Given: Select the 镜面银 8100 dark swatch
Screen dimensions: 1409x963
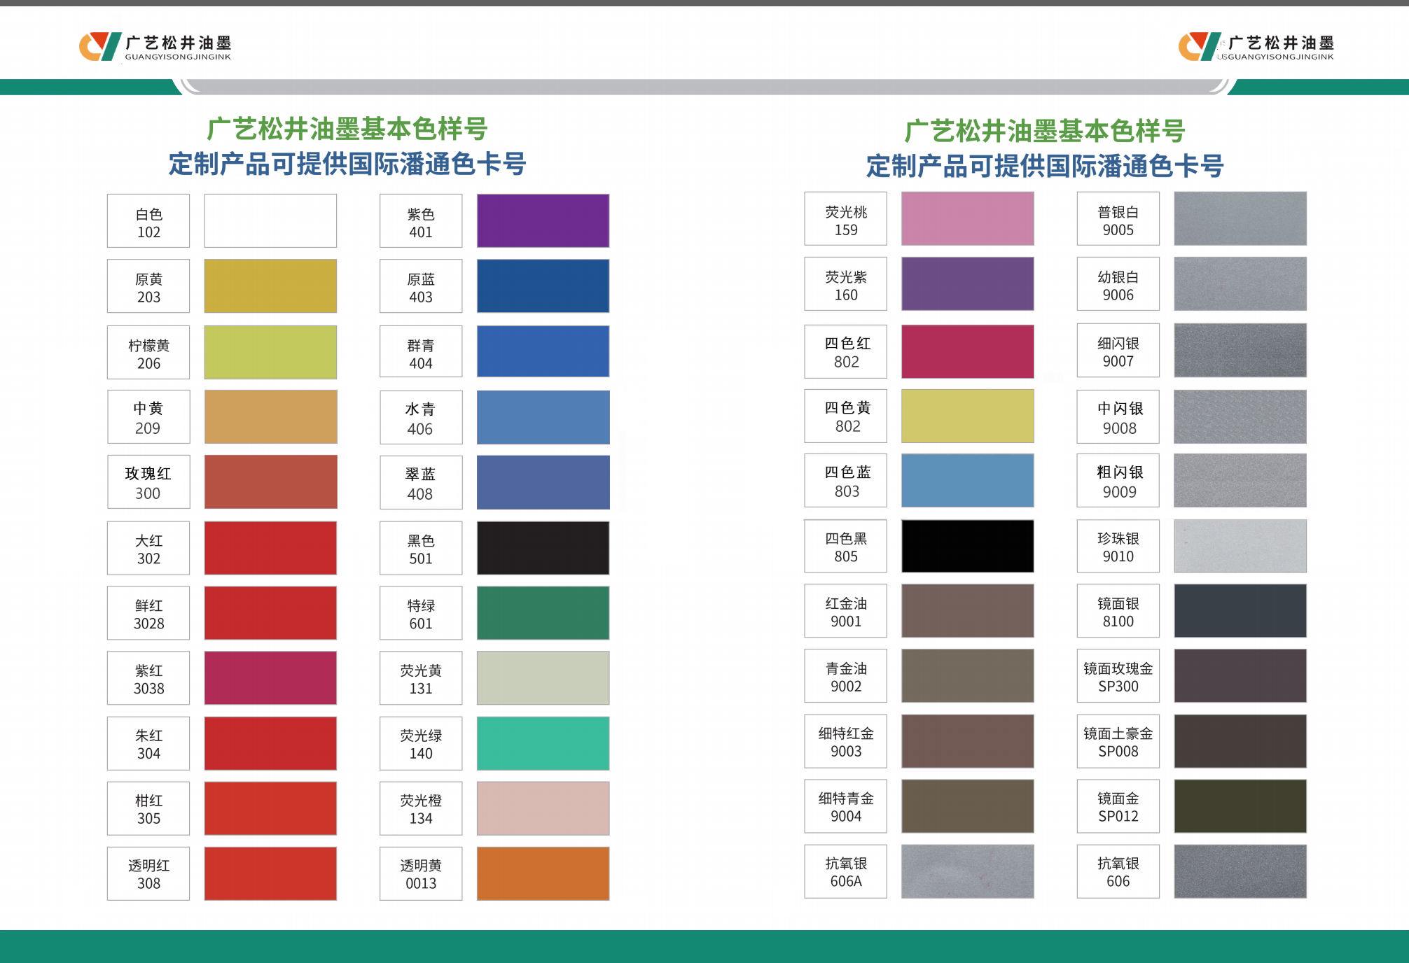Looking at the screenshot, I should pos(1240,610).
